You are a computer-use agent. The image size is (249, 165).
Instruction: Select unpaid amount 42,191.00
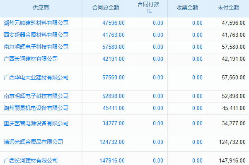[234, 59]
